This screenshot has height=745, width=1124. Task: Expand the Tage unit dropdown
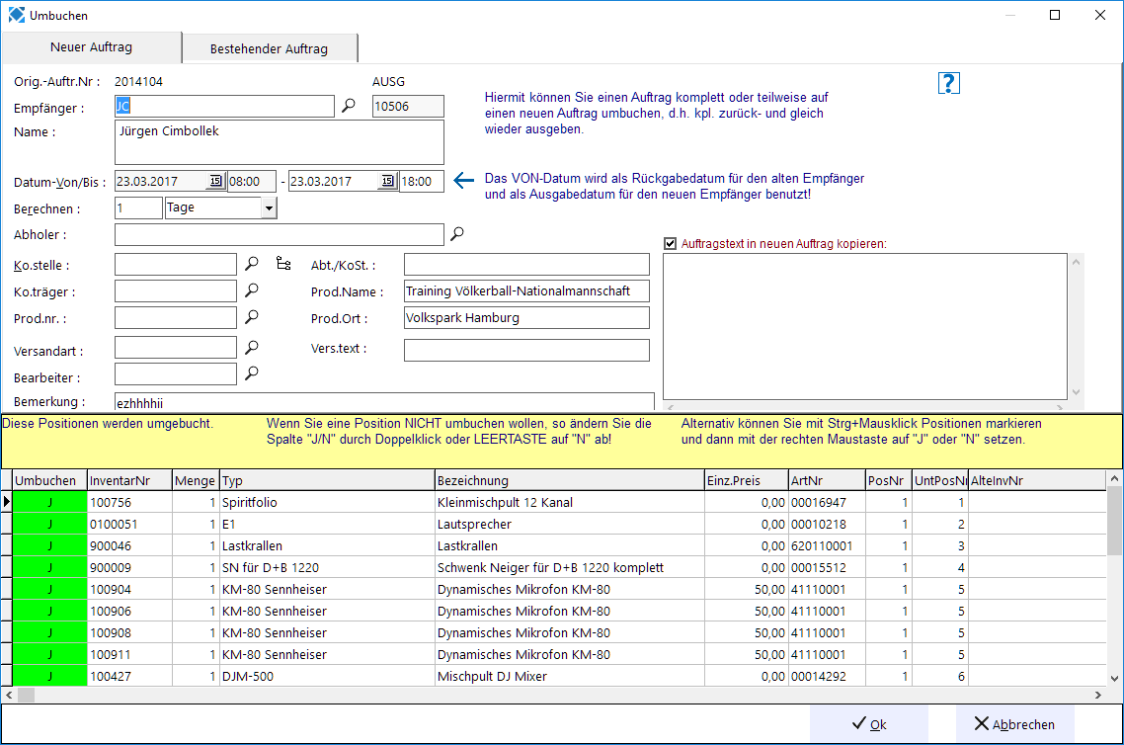point(269,207)
